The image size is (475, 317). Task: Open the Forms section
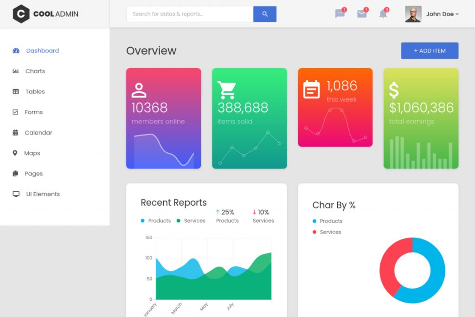[x=33, y=112]
